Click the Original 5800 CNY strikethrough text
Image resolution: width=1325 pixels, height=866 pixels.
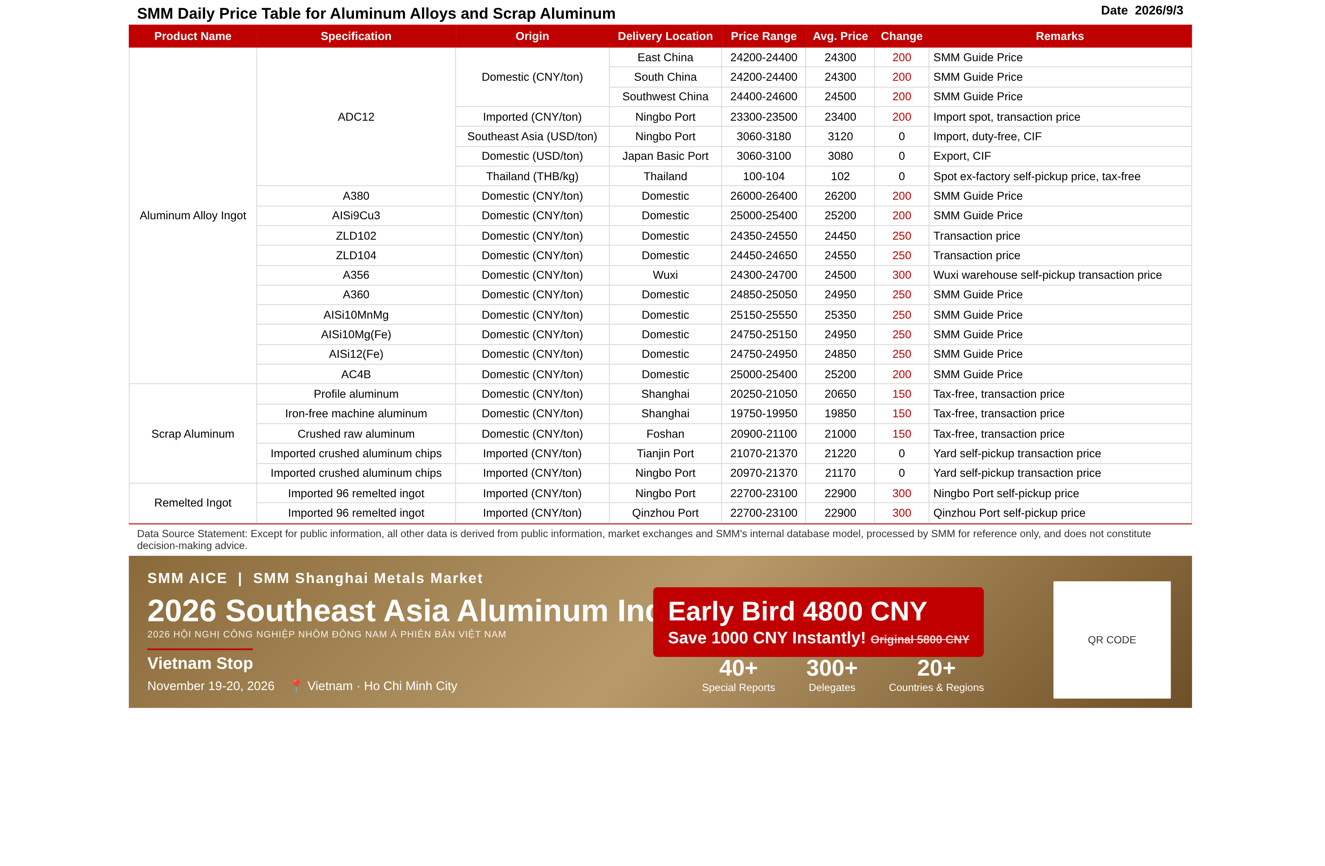coord(920,639)
